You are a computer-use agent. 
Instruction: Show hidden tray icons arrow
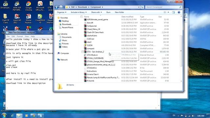(178, 116)
